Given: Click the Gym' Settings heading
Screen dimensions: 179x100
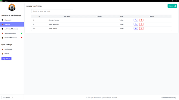Looking at the screenshot, I should 7,44.
